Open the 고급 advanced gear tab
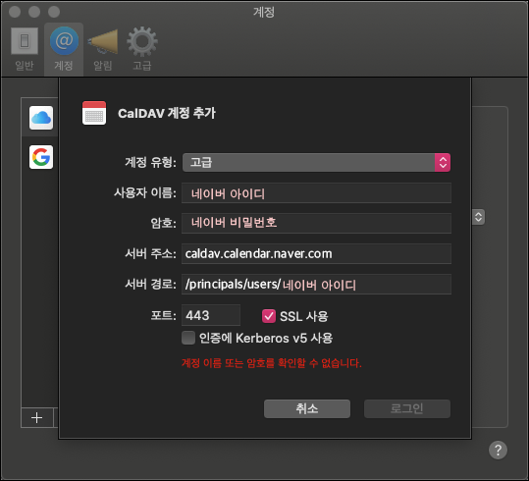Image resolution: width=529 pixels, height=481 pixels. tap(142, 49)
